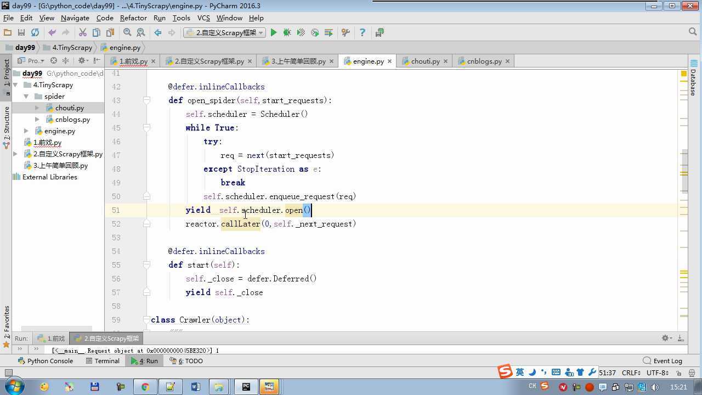702x395 pixels.
Task: Click the Cut scissors icon
Action: [x=83, y=33]
